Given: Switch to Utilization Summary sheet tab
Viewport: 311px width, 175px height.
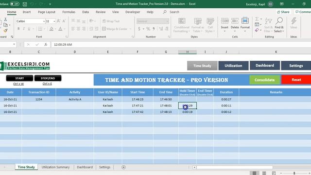Looking at the screenshot, I should [x=55, y=167].
